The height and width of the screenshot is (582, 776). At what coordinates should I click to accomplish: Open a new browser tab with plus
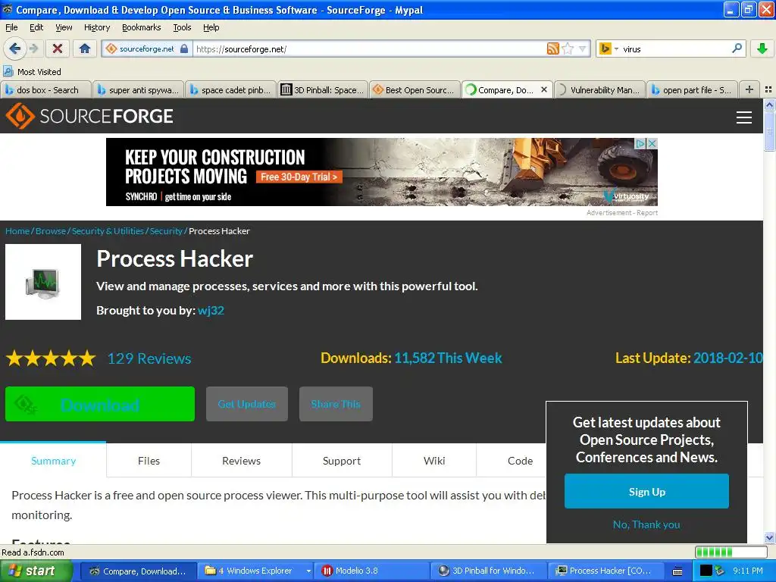pos(749,89)
